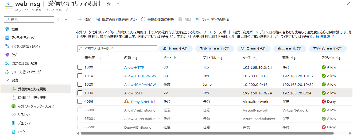Click the 名前でフィルター処理 filter field

point(117,49)
